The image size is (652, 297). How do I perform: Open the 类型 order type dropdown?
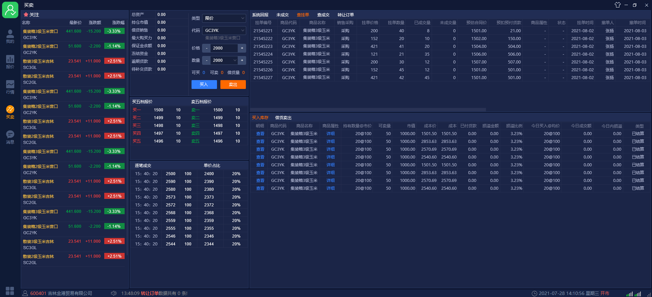(224, 18)
